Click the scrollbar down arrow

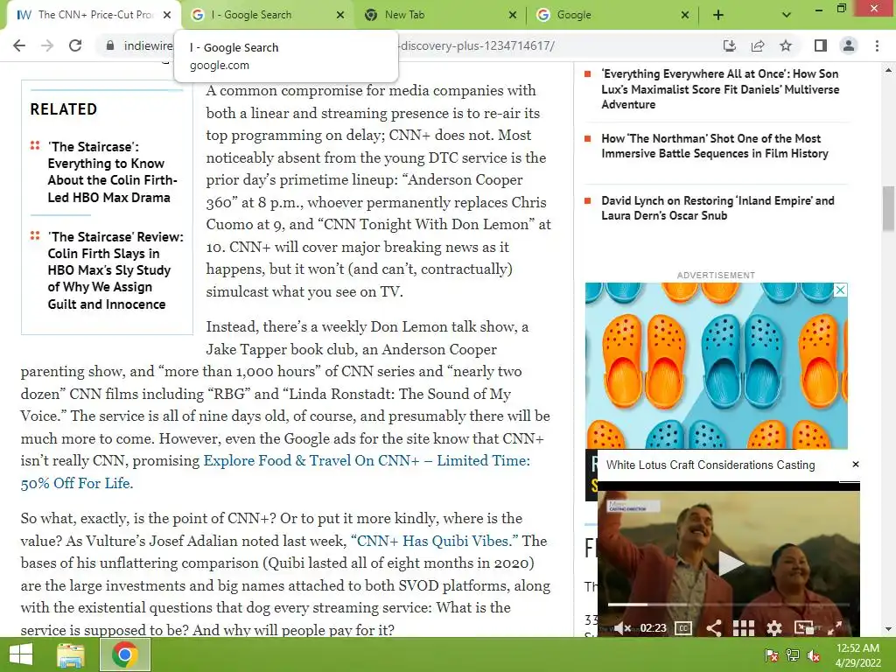coord(889,630)
